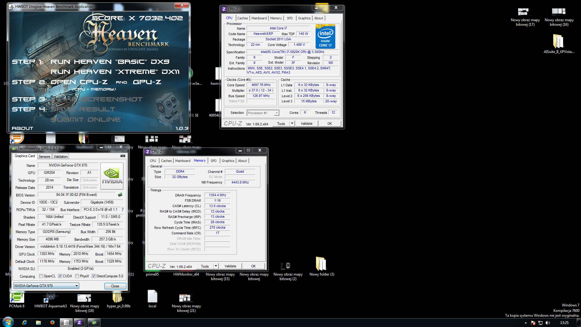Screen dimensions: 581x327
Task: Open Nowy obraz mapy bitowej (21) icon
Action: pos(186,303)
